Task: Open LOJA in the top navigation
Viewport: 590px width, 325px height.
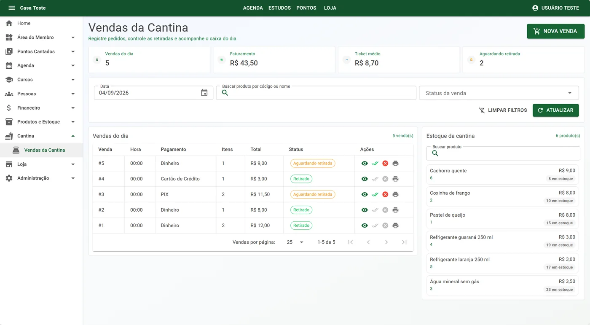Action: [330, 8]
